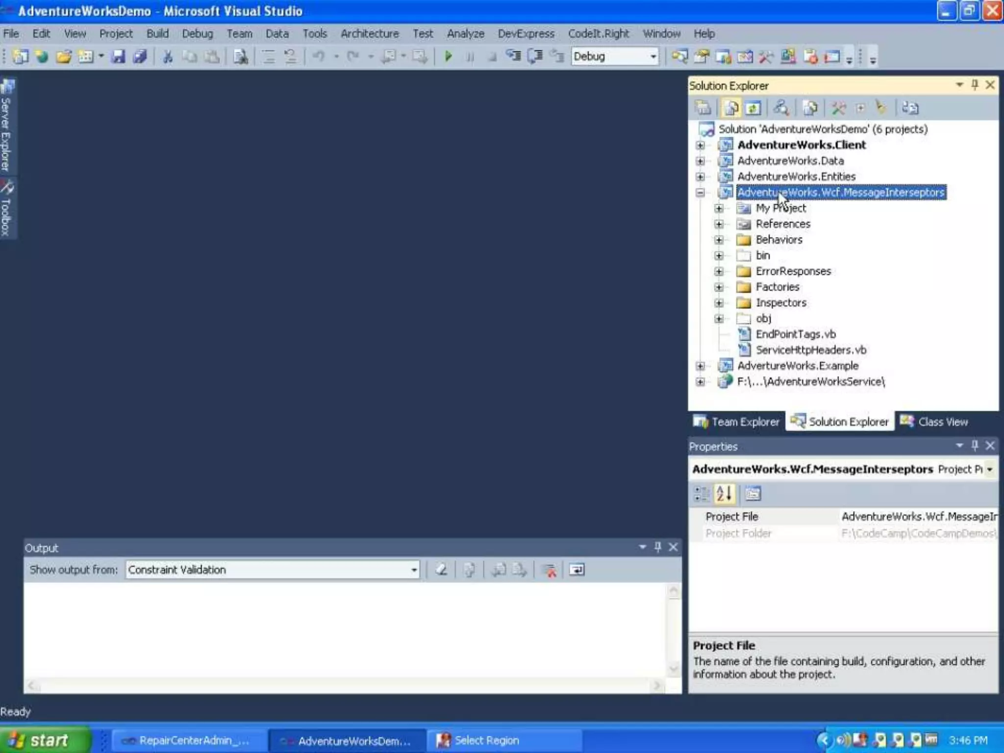Expand the Behaviors folder node

tap(719, 240)
